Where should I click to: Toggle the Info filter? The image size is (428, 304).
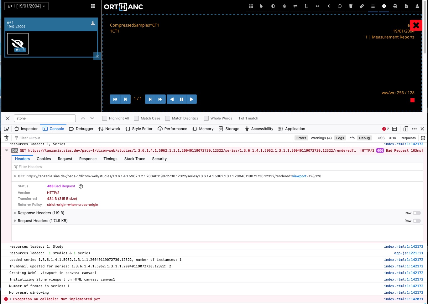coord(352,138)
